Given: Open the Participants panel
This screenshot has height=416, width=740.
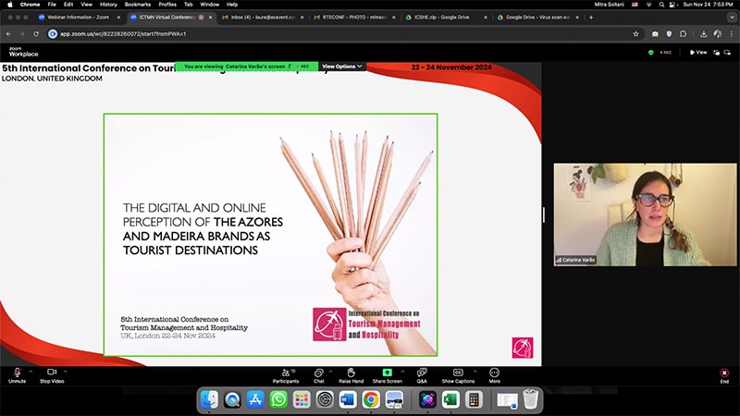Looking at the screenshot, I should (286, 373).
